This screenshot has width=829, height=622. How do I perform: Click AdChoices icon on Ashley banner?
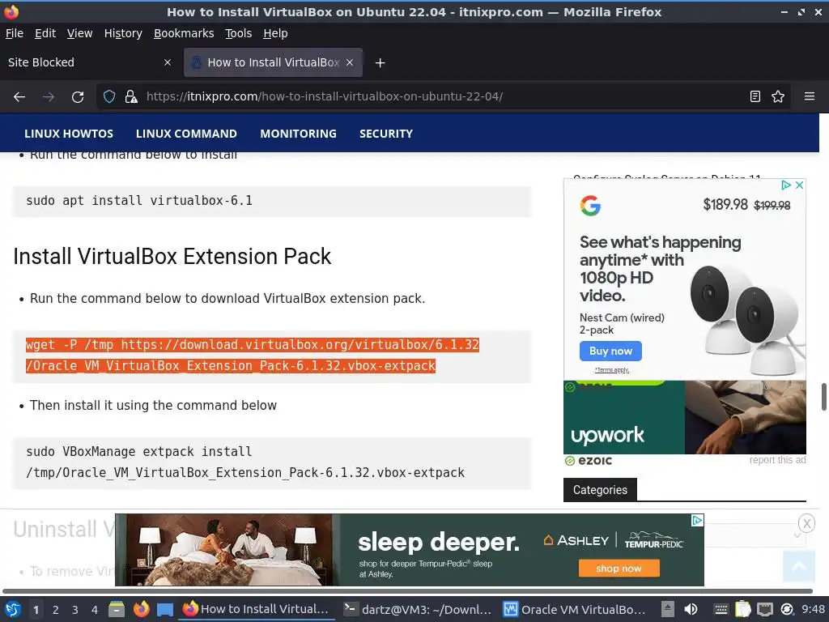pyautogui.click(x=697, y=521)
